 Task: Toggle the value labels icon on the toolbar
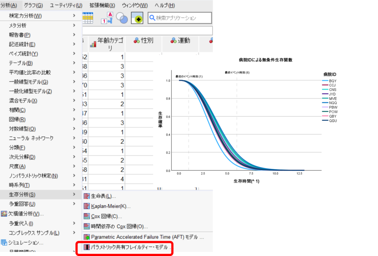107,18
